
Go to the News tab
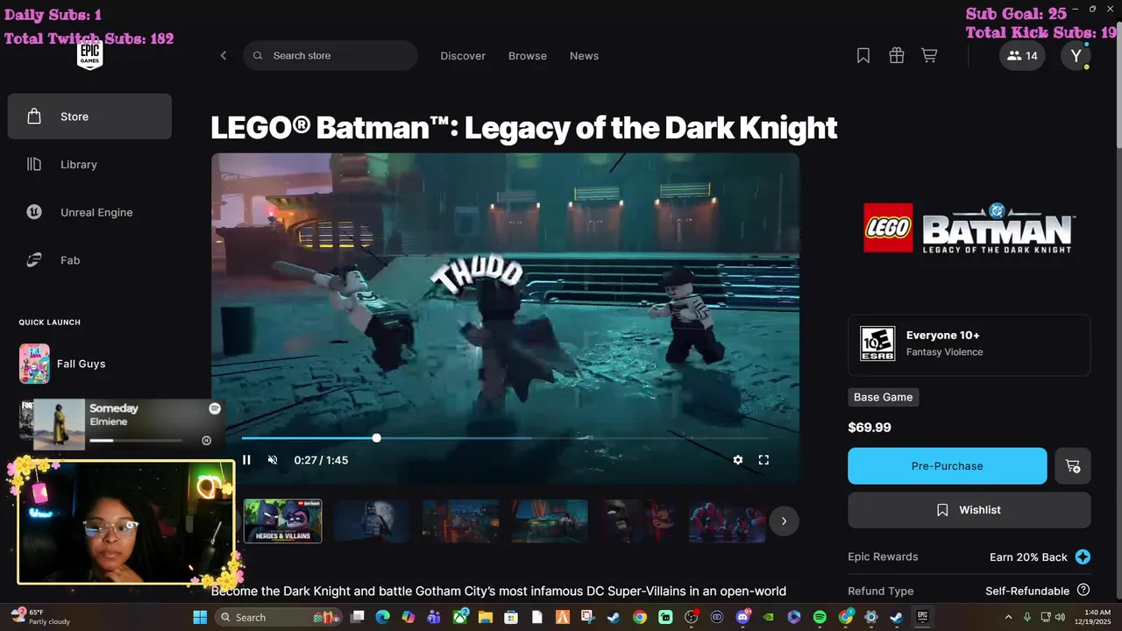coord(584,56)
